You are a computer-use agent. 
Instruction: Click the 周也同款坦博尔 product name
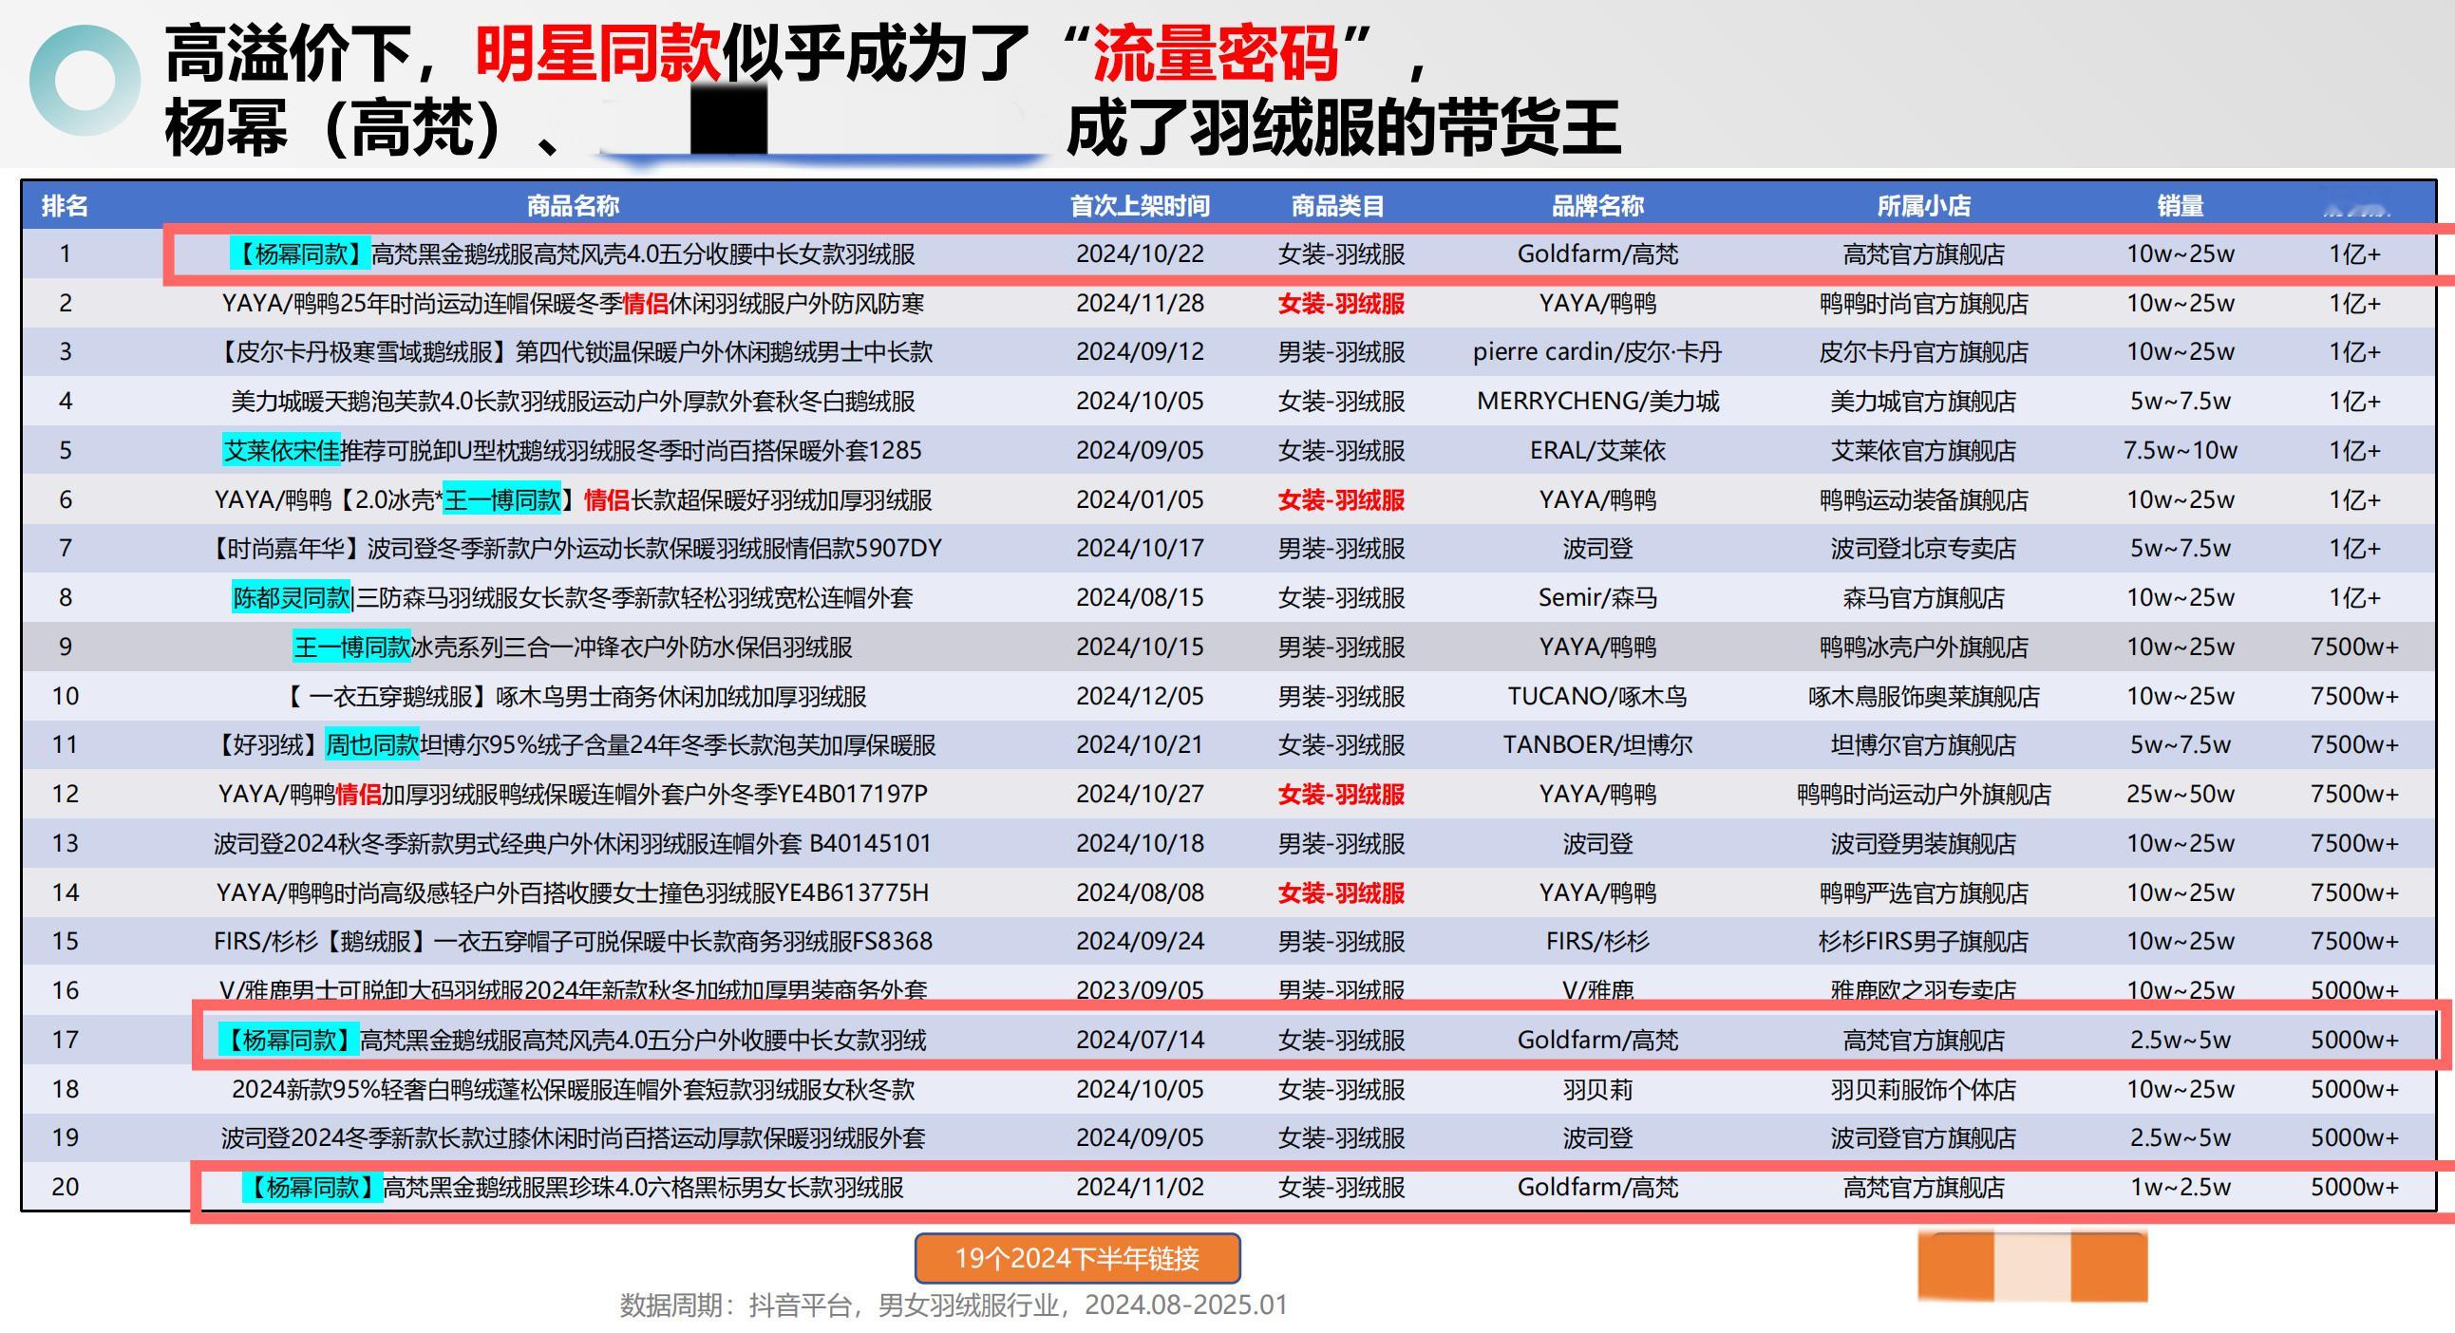pos(573,745)
